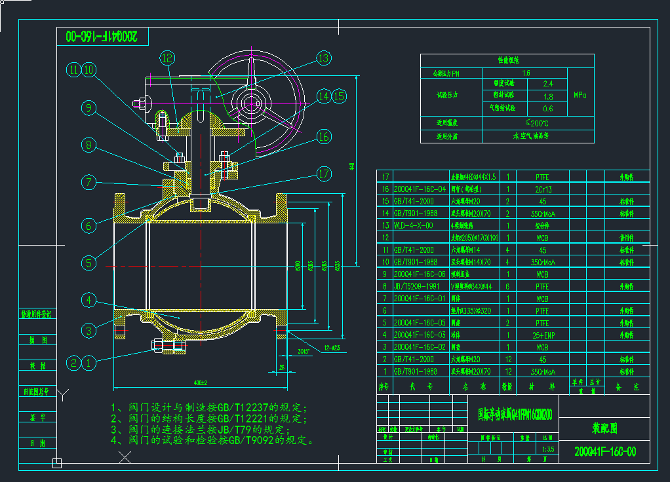Click balloon number 17 callout
The width and height of the screenshot is (670, 482).
coord(323,174)
